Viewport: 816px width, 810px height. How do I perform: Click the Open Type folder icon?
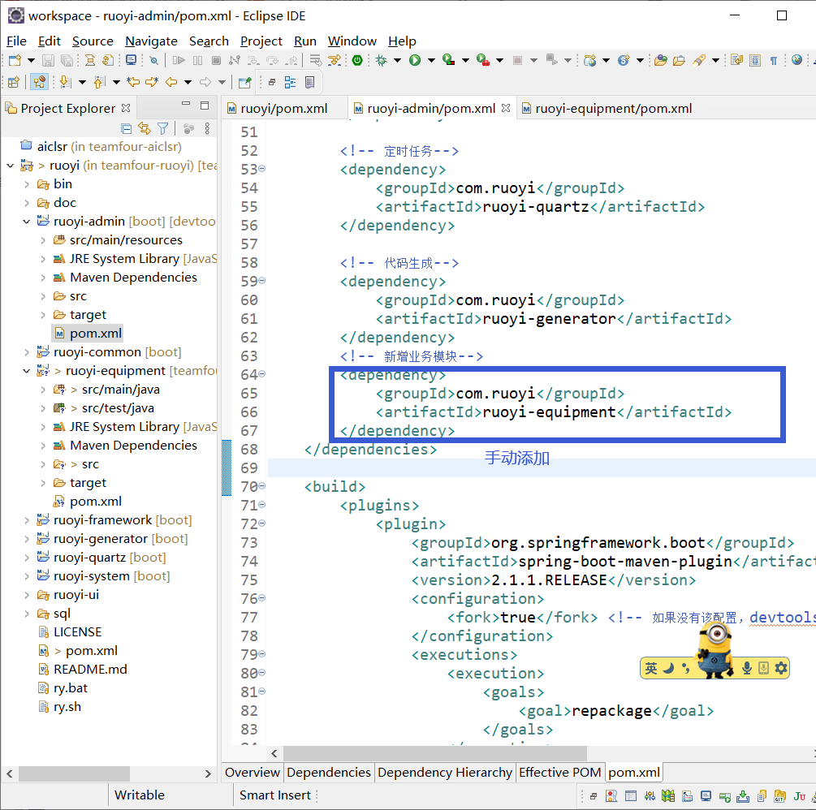661,60
